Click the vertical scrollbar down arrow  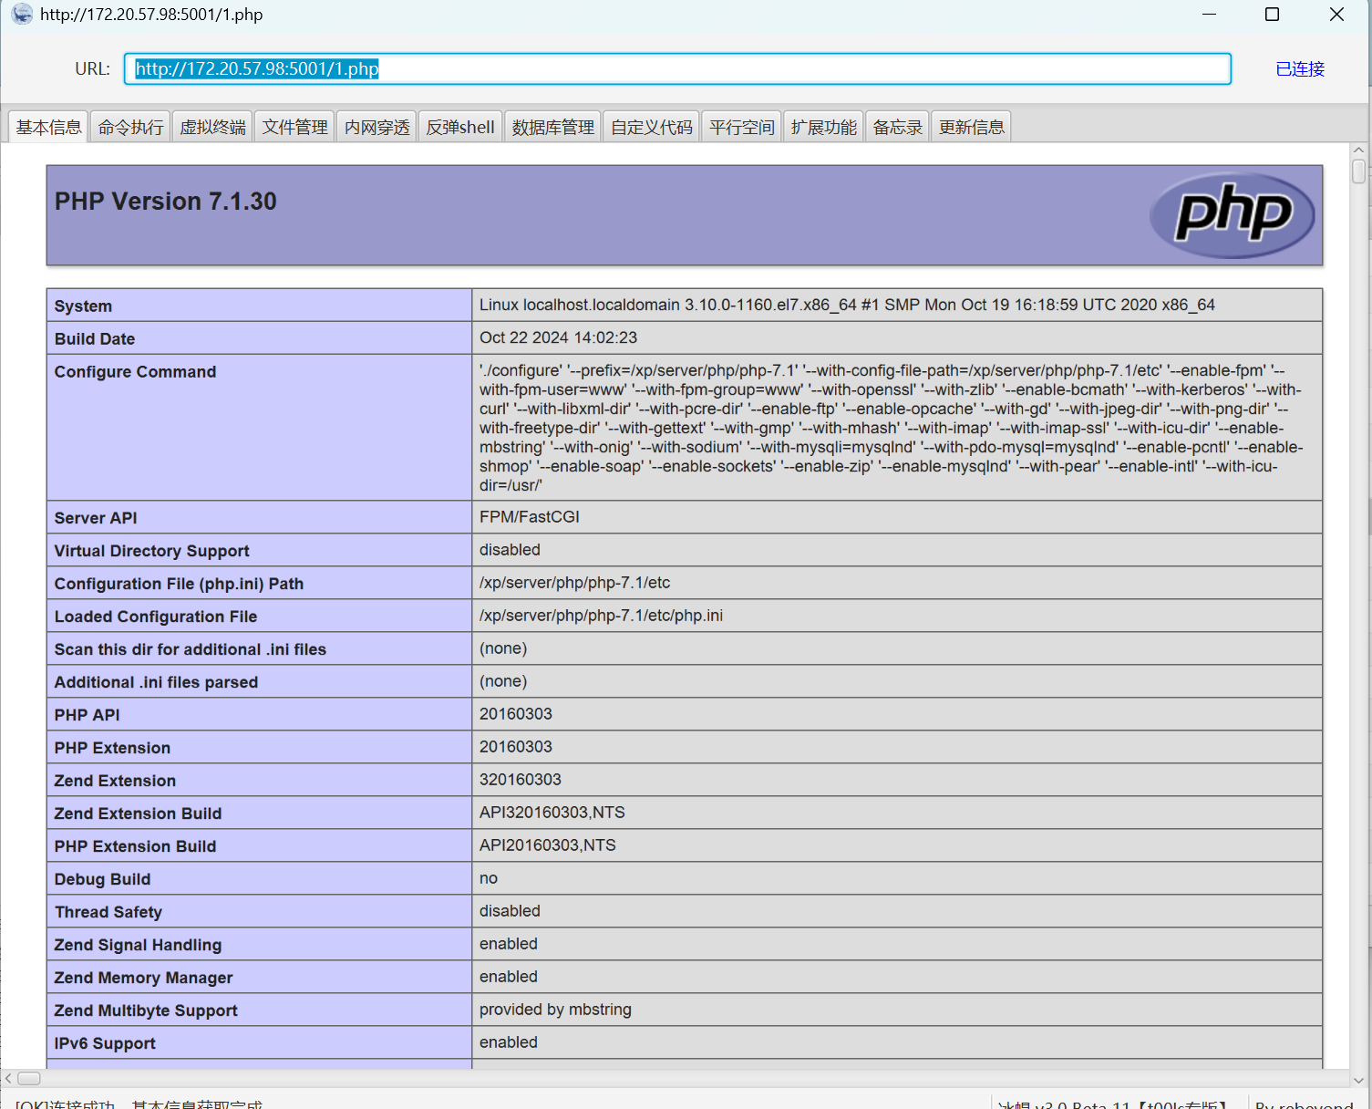tap(1359, 1080)
